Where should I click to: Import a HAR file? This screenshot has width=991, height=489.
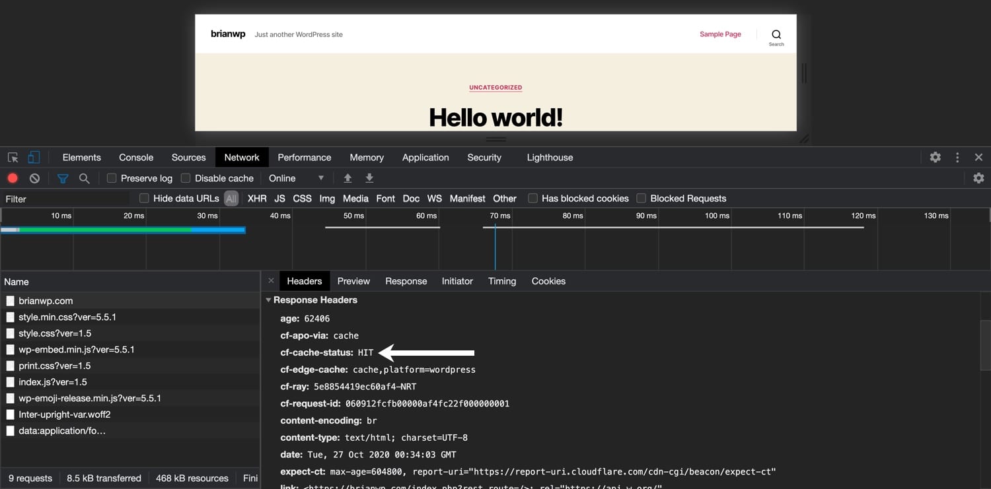[x=347, y=178]
